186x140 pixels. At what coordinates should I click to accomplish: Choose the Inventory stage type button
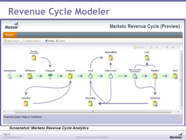pyautogui.click(x=141, y=47)
